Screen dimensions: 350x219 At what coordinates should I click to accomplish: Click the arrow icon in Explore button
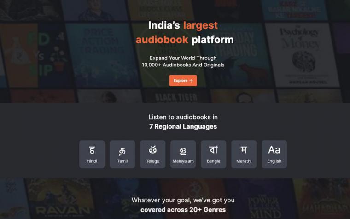(x=191, y=81)
